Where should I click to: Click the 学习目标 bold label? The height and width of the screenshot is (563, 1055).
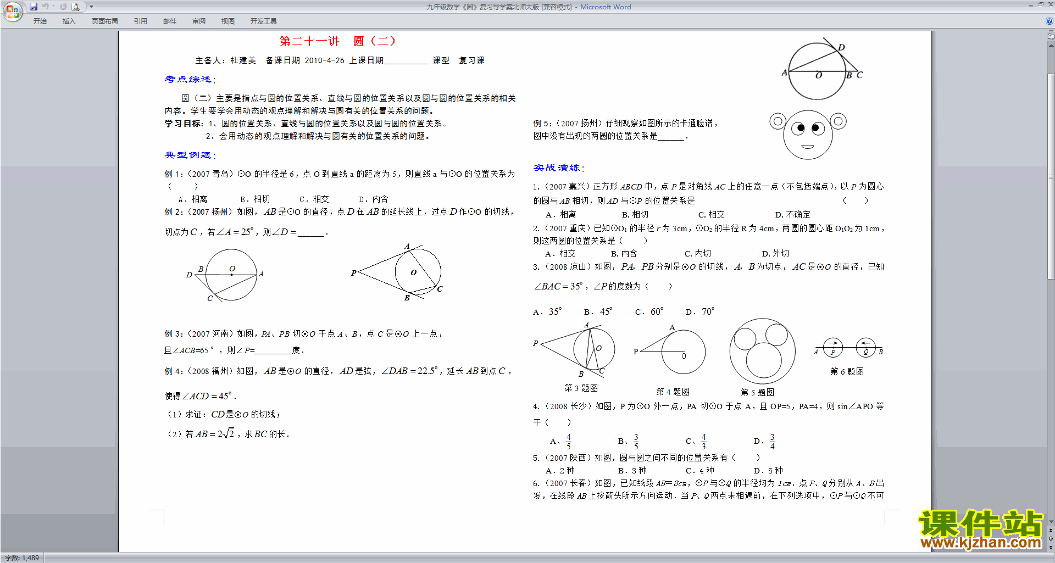coord(184,124)
